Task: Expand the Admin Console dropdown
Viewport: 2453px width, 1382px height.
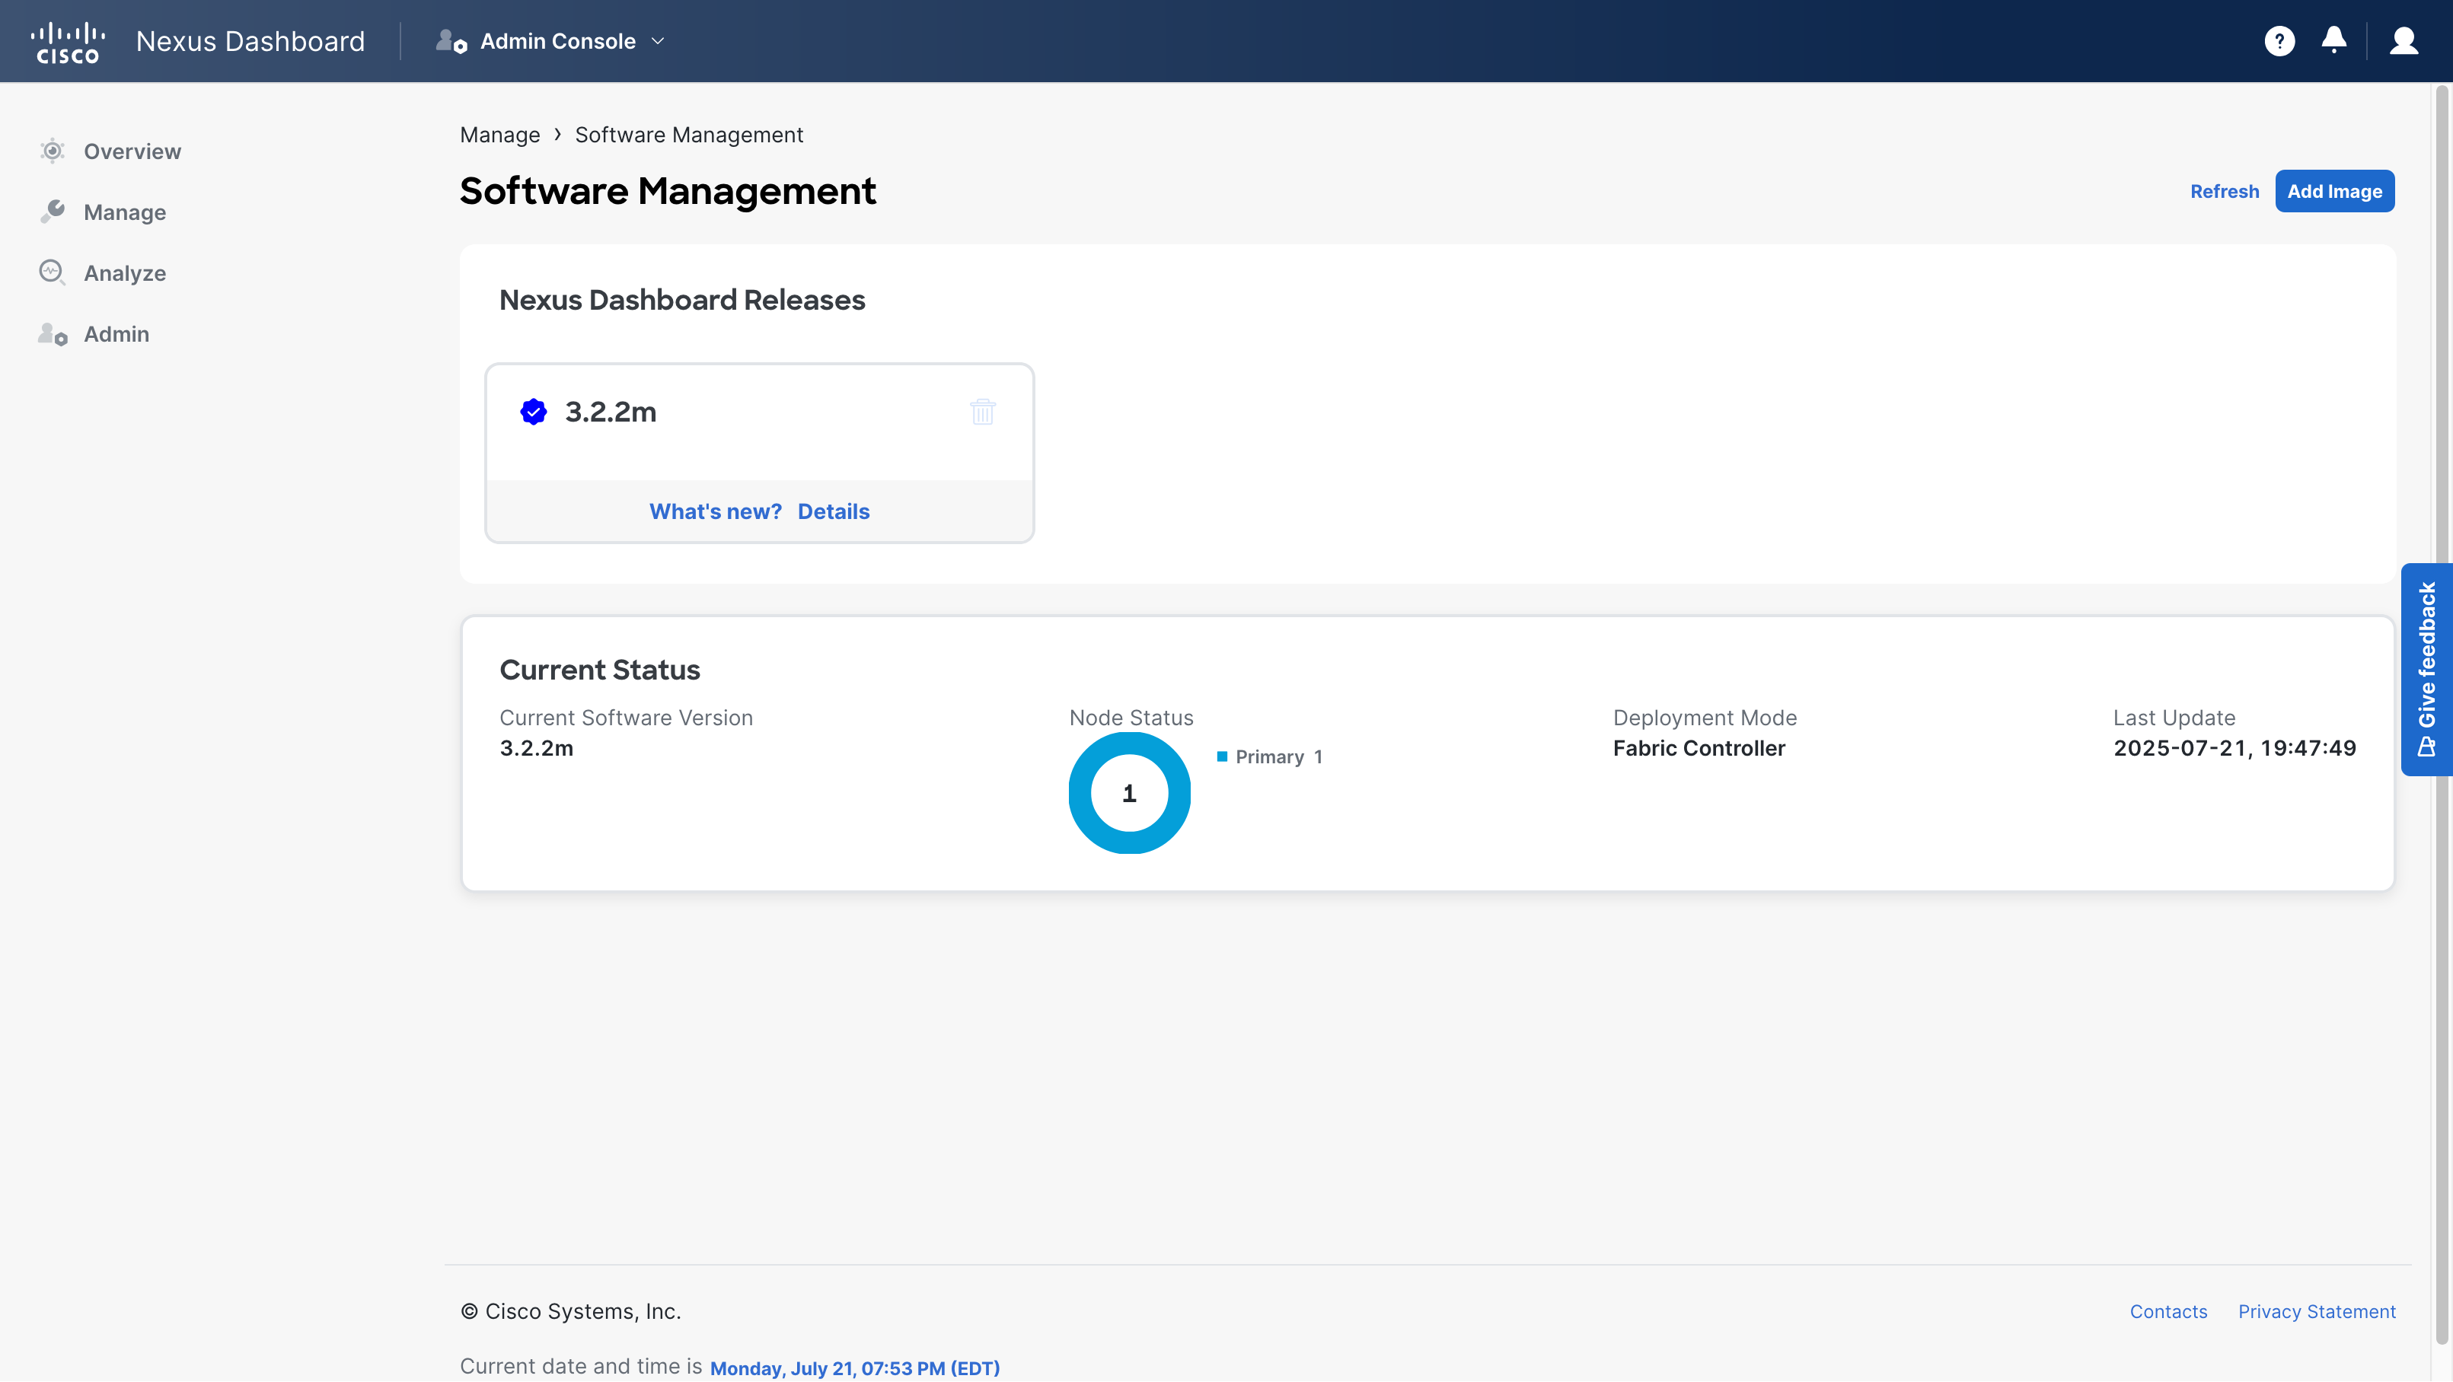Action: click(551, 41)
